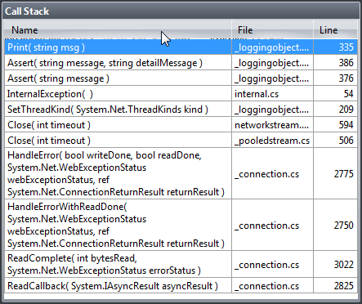362x304 pixels.
Task: Select the InternalException( ) stack frame
Action: 181,94
